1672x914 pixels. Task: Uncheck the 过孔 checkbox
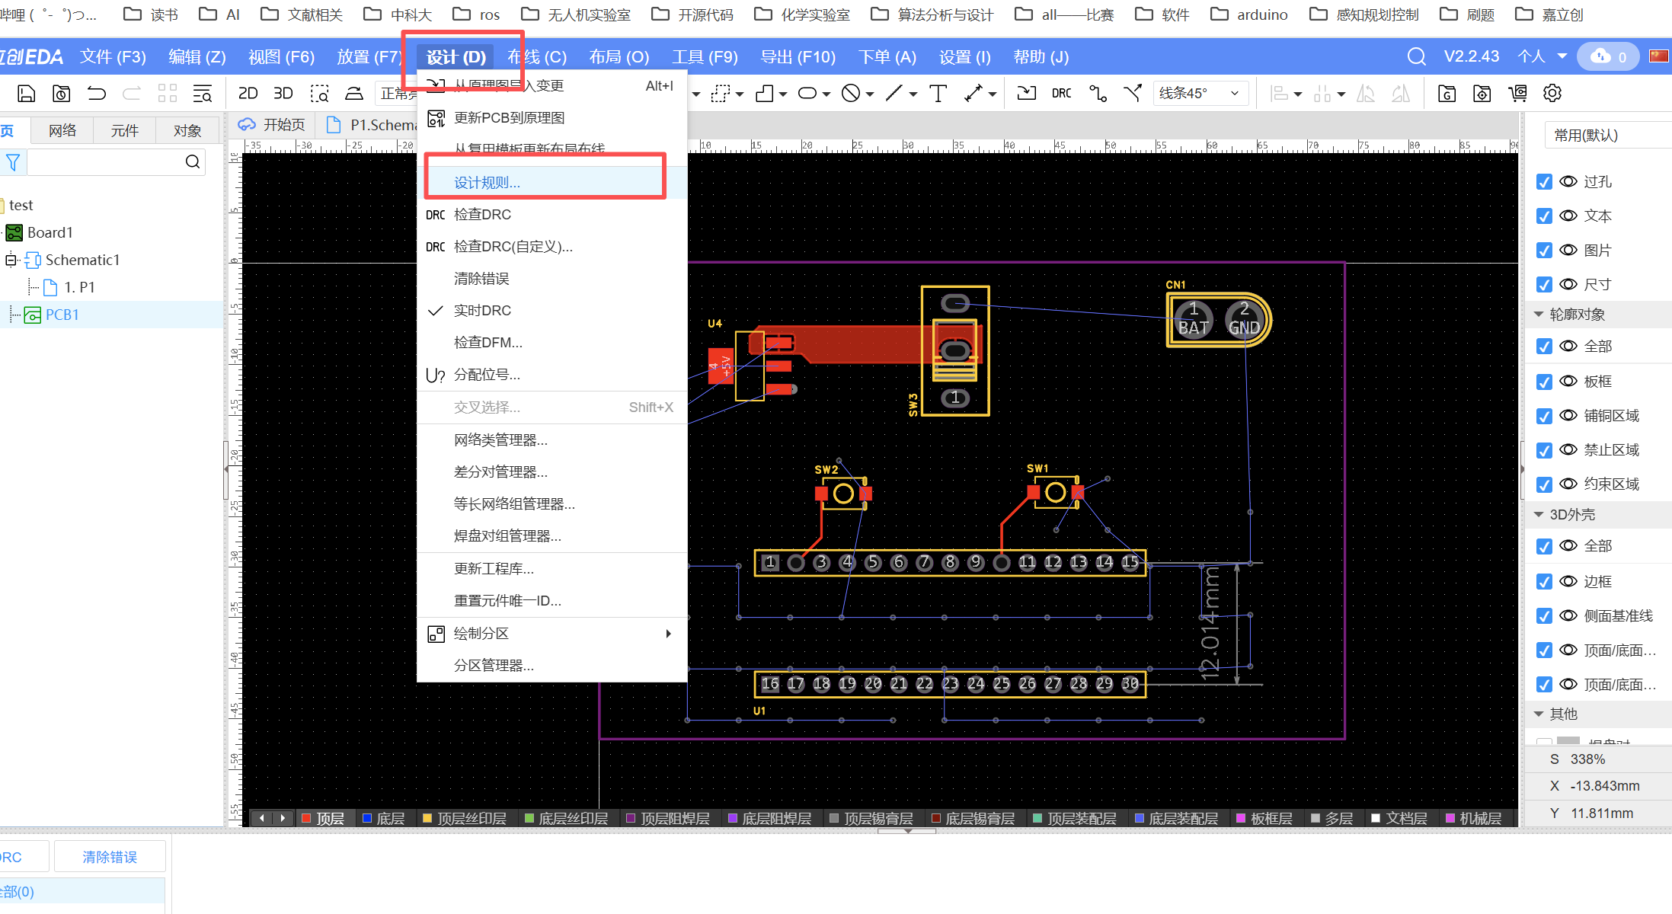click(x=1544, y=182)
